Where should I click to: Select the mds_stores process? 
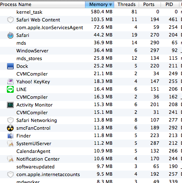pos(29,58)
